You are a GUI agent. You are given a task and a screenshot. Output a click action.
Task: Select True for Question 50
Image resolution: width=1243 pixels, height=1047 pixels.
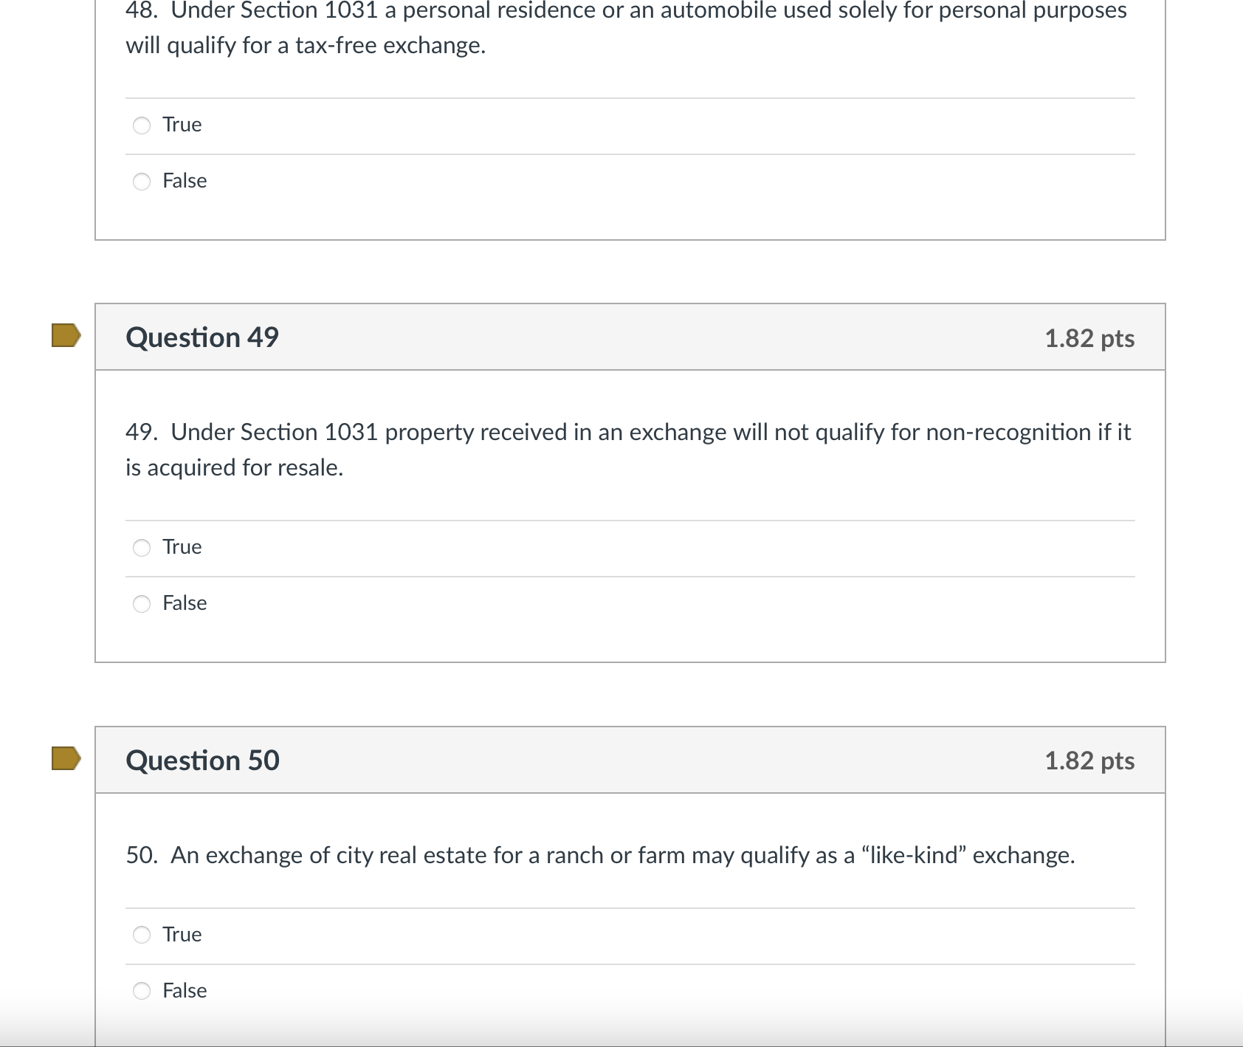(x=141, y=935)
